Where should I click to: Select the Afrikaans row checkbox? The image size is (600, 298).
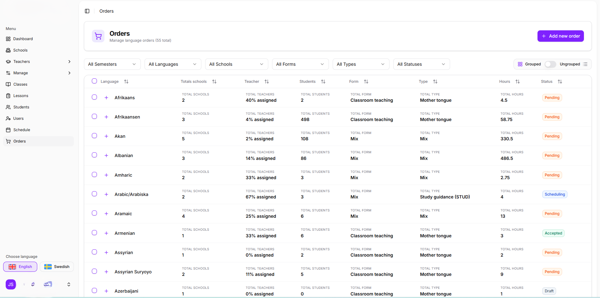coord(94,97)
